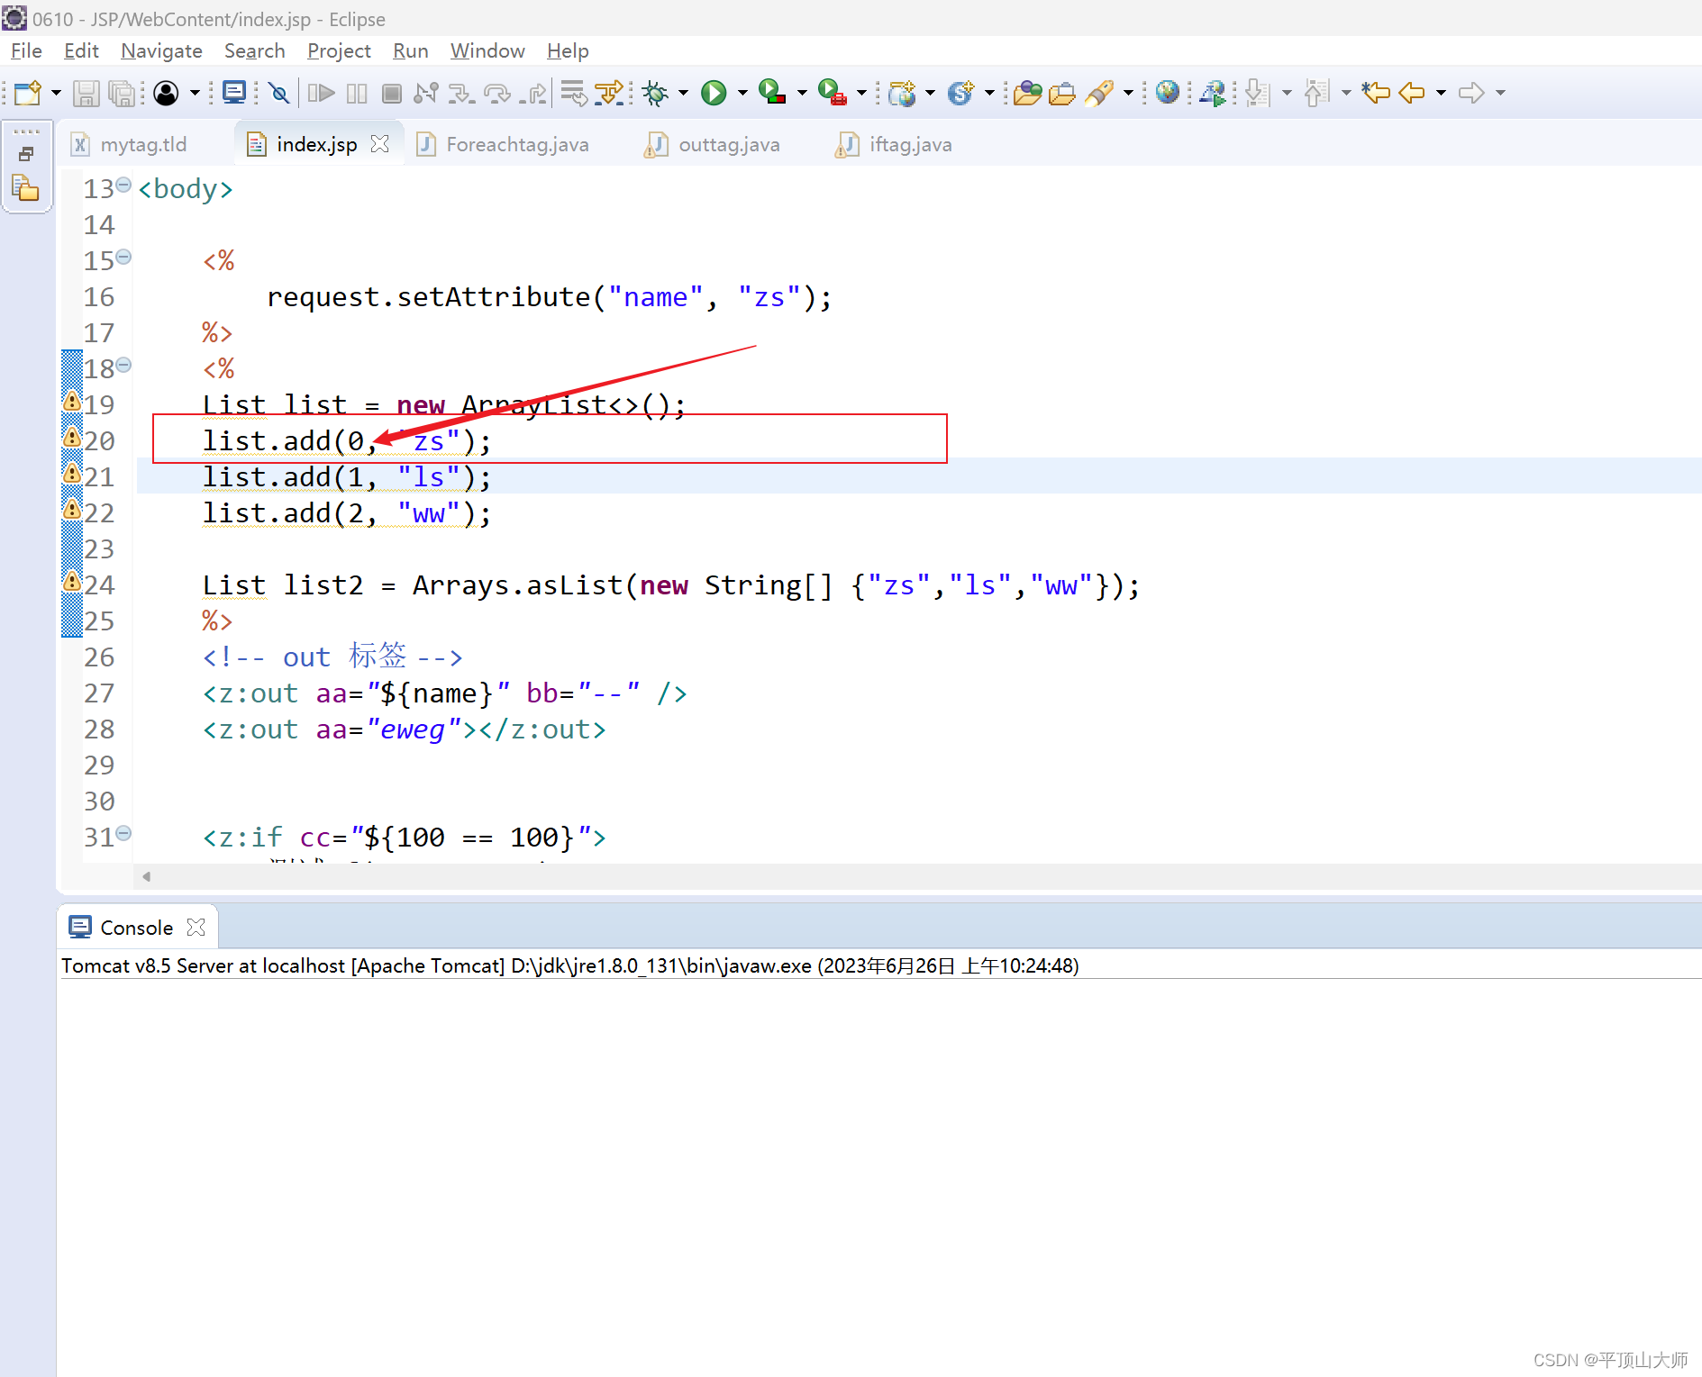Save all open editors
The image size is (1702, 1377).
(122, 93)
